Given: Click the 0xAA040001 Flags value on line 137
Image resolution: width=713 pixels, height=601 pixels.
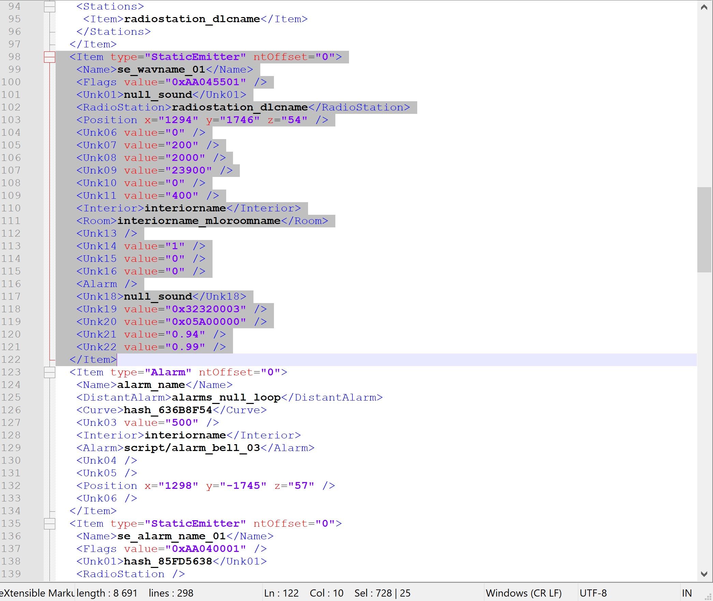Looking at the screenshot, I should click(x=205, y=549).
